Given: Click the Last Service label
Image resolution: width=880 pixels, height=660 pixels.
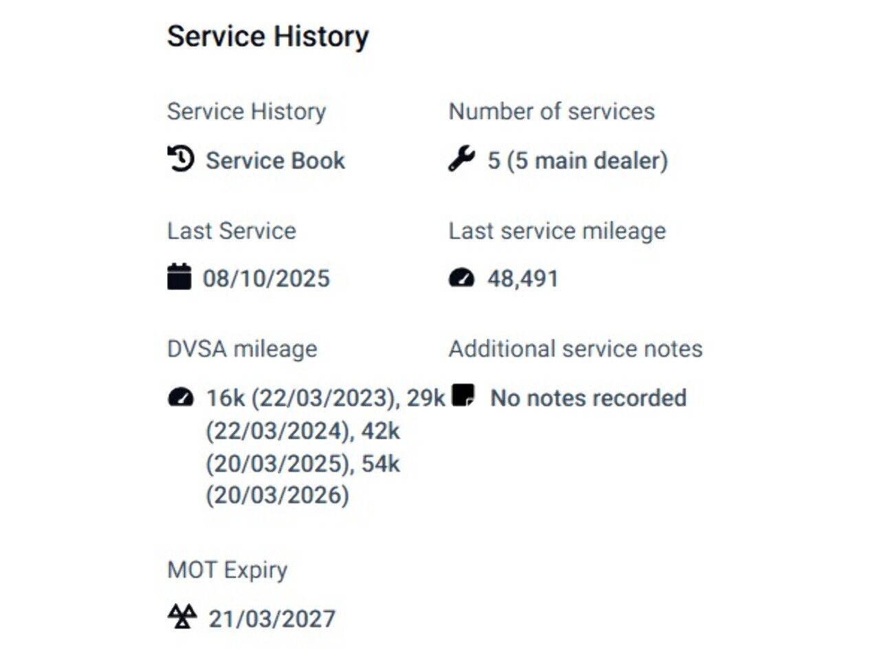Looking at the screenshot, I should tap(232, 231).
